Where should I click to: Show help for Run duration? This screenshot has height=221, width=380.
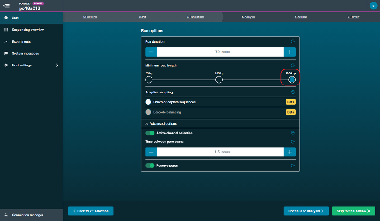click(x=293, y=42)
